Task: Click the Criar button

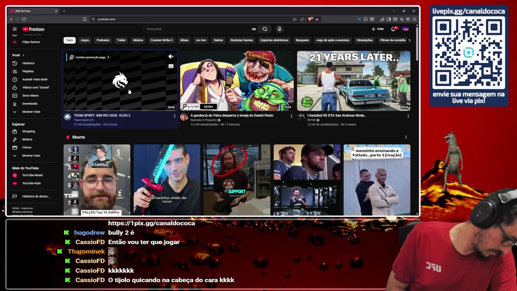Action: tap(378, 29)
